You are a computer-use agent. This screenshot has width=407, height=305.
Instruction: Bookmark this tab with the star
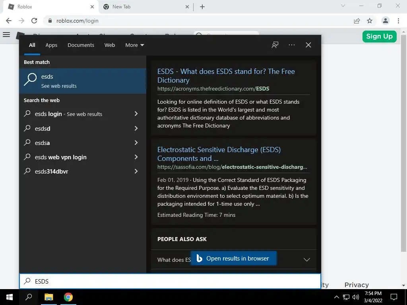pos(370,21)
